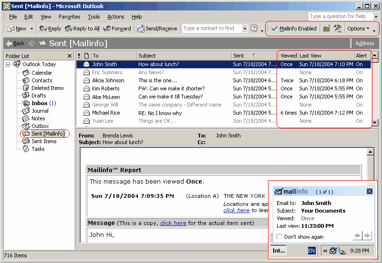This screenshot has width=382, height=263.
Task: Click the next alert arrow in popup
Action: pyautogui.click(x=367, y=235)
